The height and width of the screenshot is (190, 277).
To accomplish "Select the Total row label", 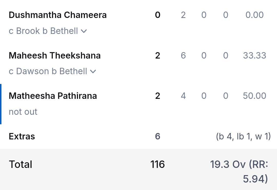I will 21,164.
